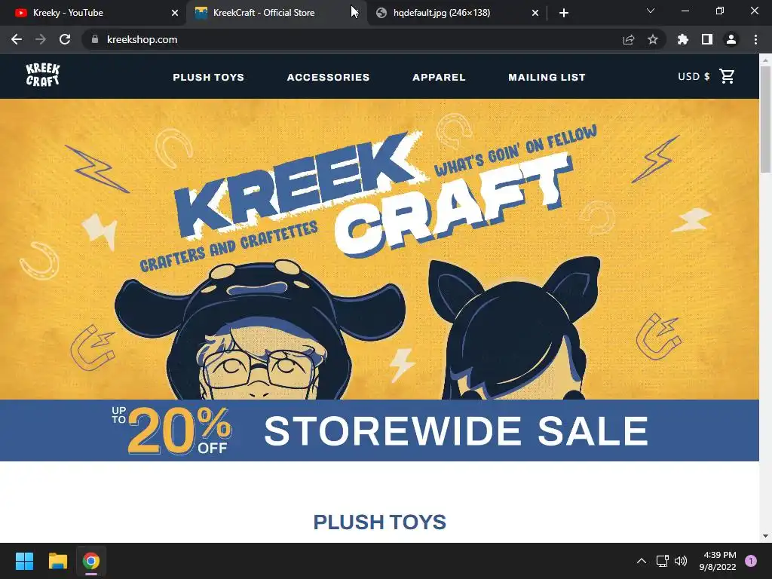Switch to hqdefault.jpg tab
Screen dimensions: 772x579
point(458,13)
